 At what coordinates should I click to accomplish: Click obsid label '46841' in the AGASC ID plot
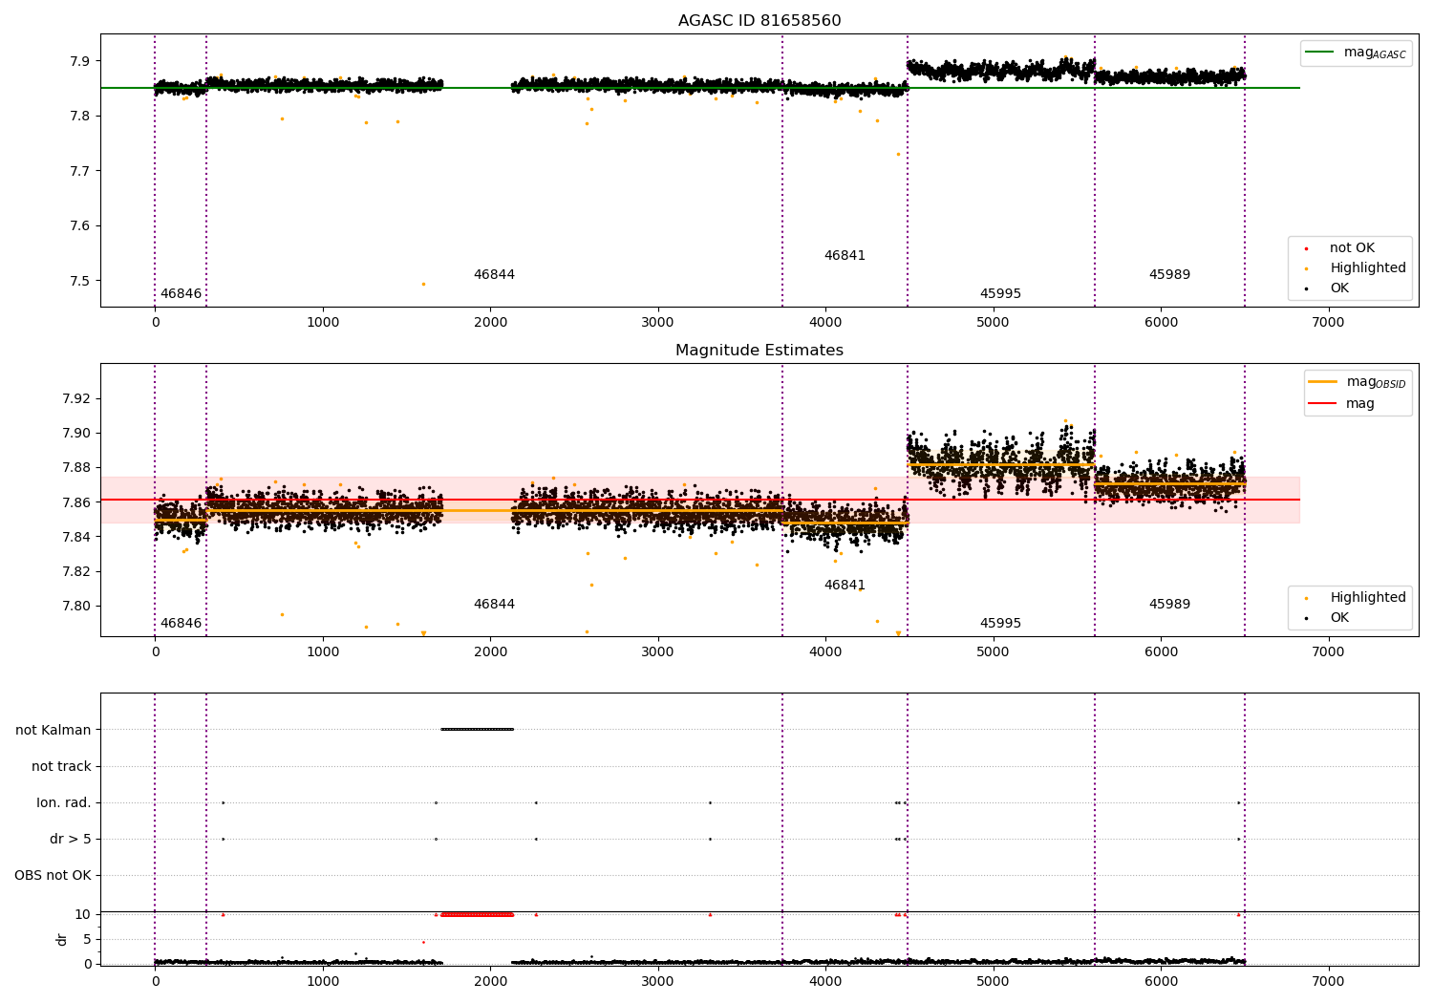(x=845, y=256)
